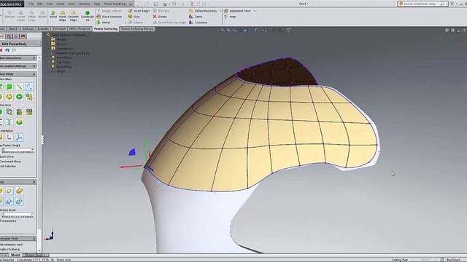
Task: Select the Bridge tool
Action: coord(42,15)
